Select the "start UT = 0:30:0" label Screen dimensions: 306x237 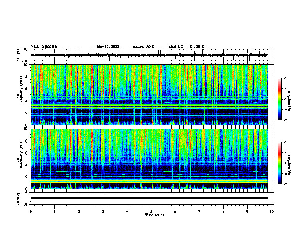pyautogui.click(x=187, y=46)
